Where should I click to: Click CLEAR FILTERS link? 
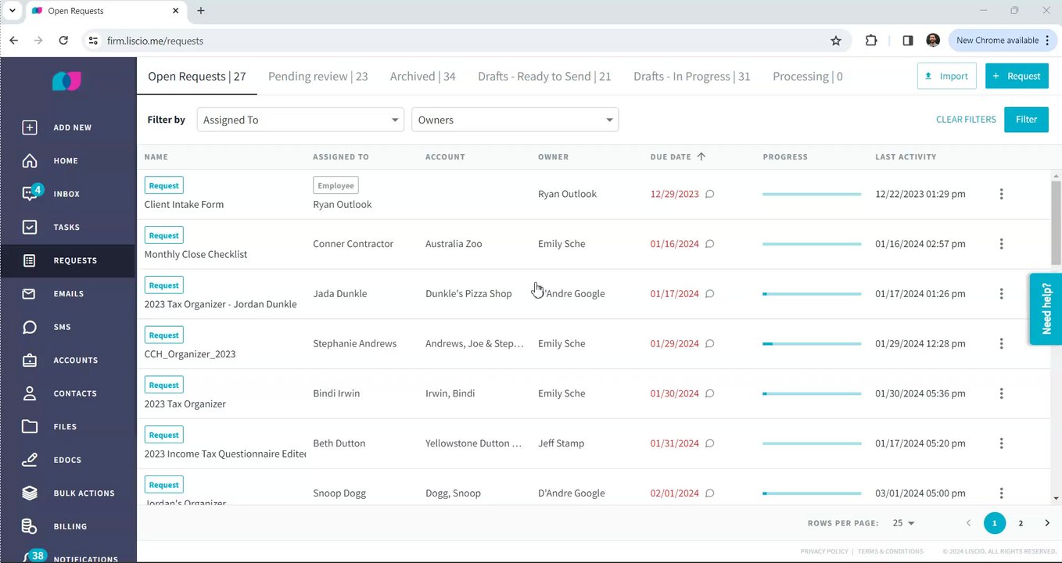966,120
